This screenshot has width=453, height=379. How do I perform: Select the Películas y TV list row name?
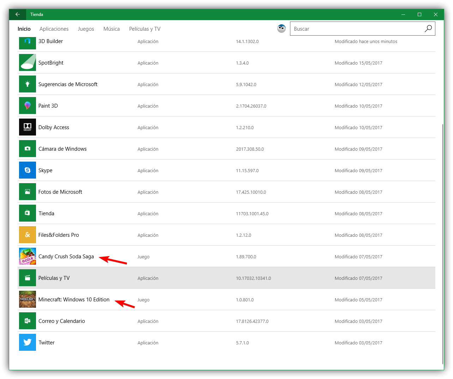tap(54, 278)
